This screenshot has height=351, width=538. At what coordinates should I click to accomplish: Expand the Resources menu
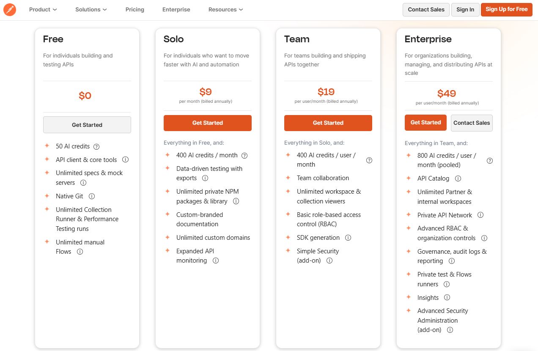[225, 9]
